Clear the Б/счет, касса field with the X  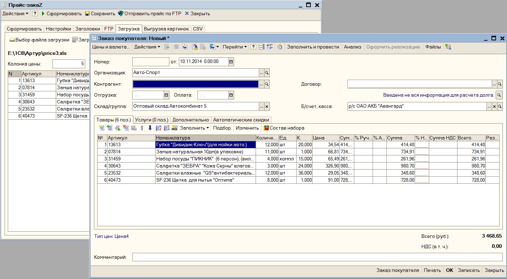click(x=494, y=106)
